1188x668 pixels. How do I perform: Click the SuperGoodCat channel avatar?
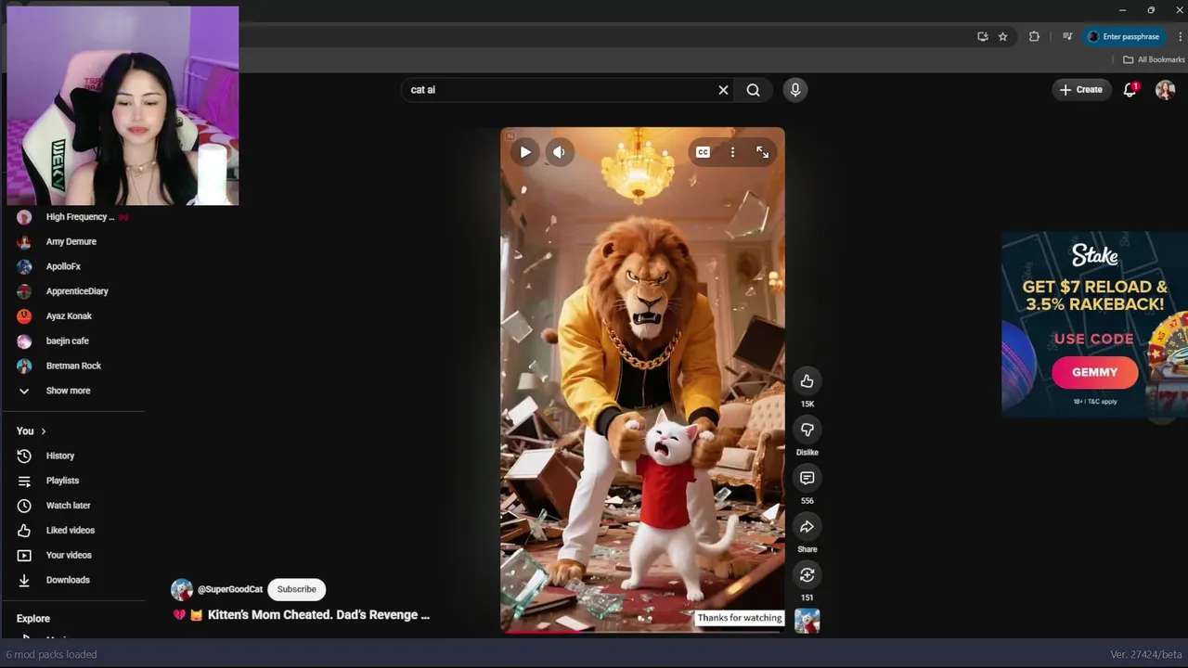[182, 589]
